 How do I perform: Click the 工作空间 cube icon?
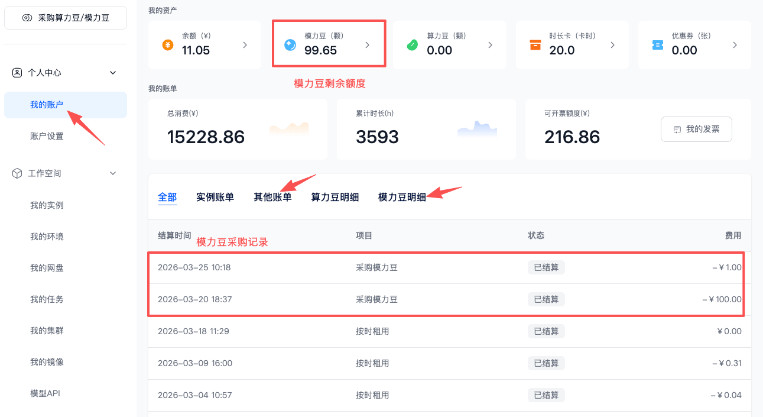[x=17, y=173]
